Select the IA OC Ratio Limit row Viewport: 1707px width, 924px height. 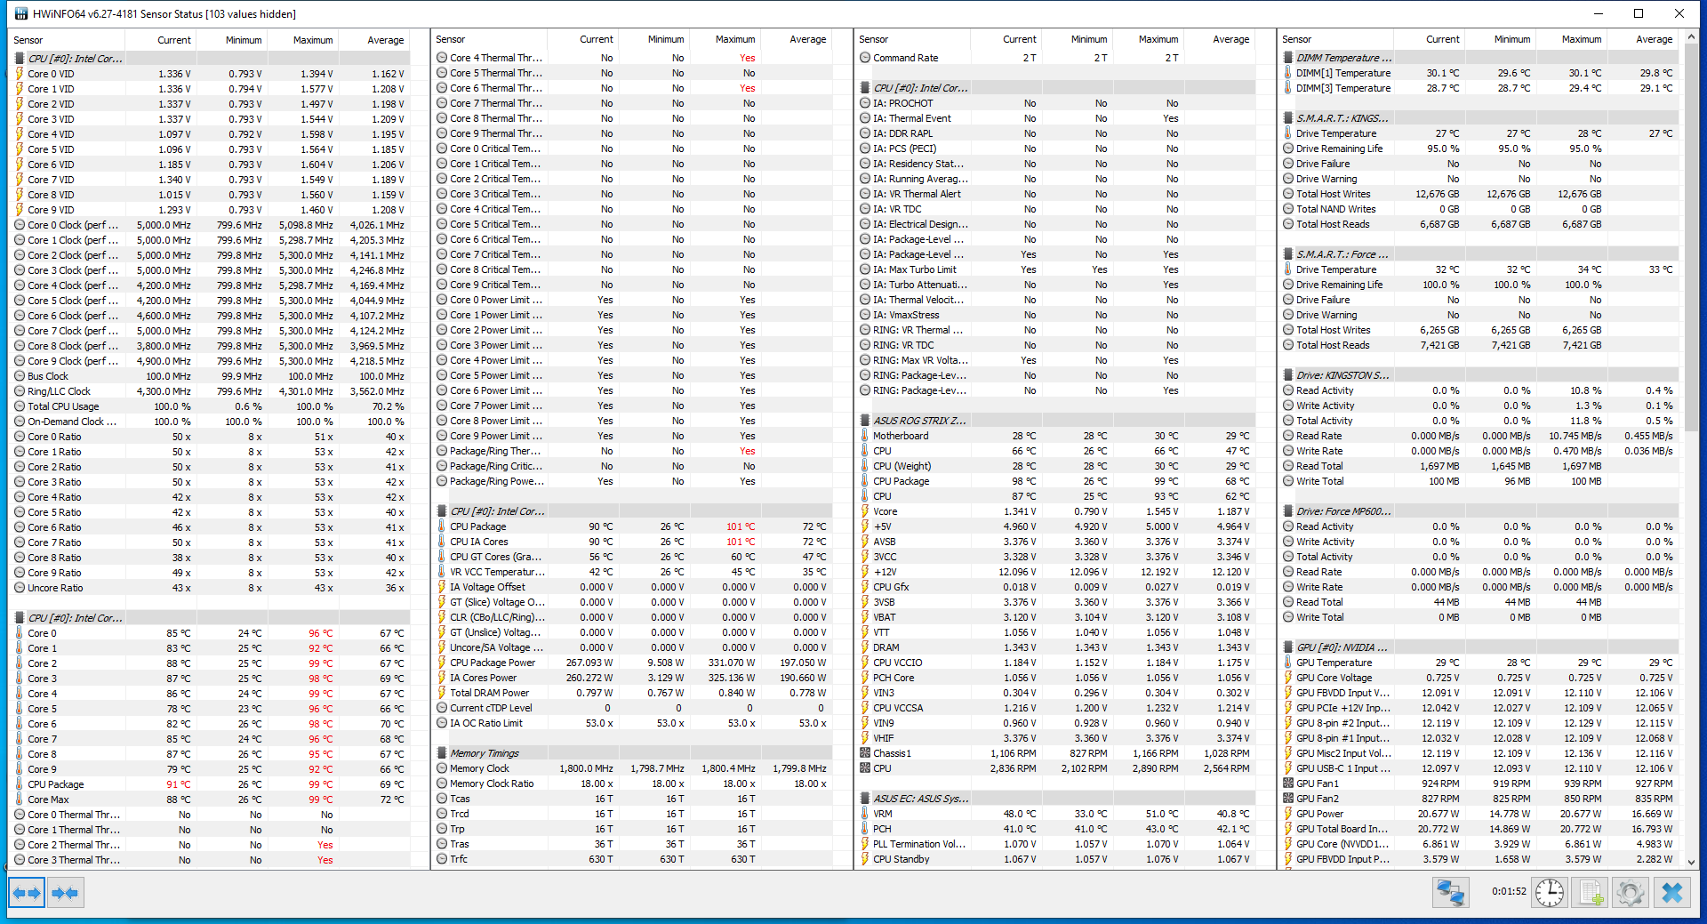click(x=635, y=723)
